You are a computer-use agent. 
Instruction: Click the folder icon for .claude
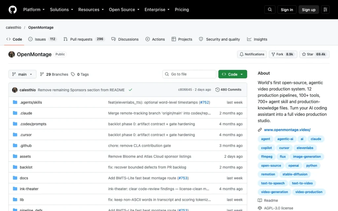[15, 113]
